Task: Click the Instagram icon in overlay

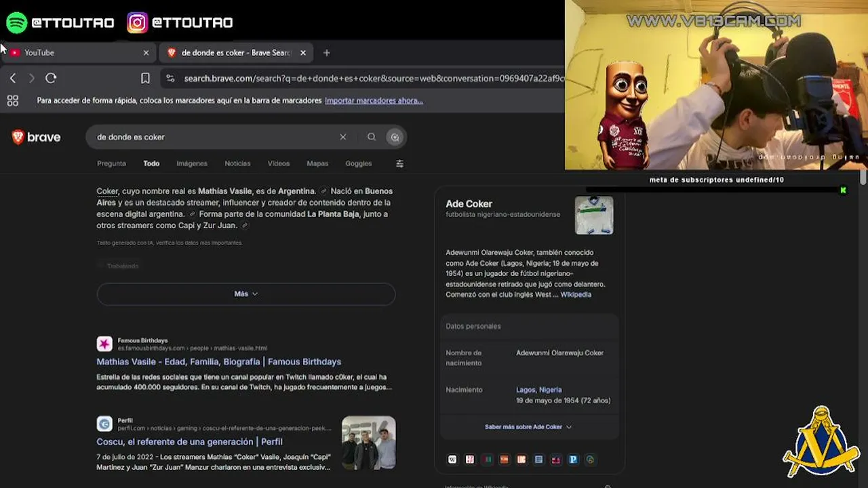Action: tap(137, 22)
